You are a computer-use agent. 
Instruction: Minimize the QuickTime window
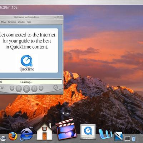coord(55,17)
